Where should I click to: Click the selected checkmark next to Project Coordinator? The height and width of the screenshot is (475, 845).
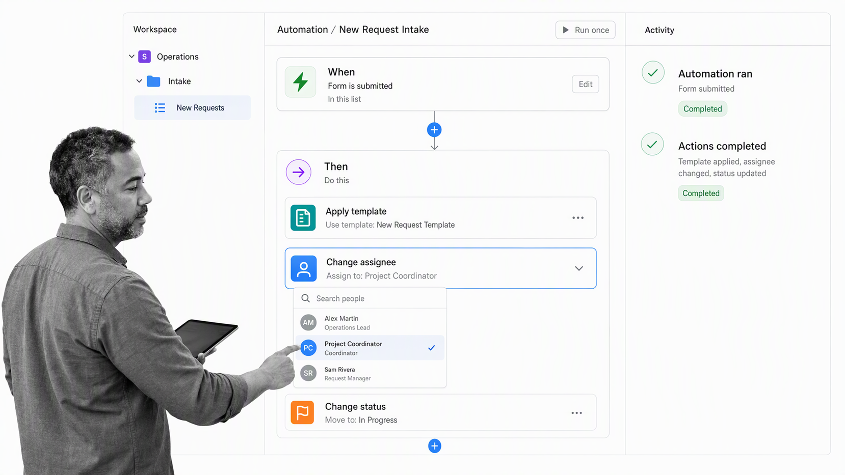click(432, 348)
